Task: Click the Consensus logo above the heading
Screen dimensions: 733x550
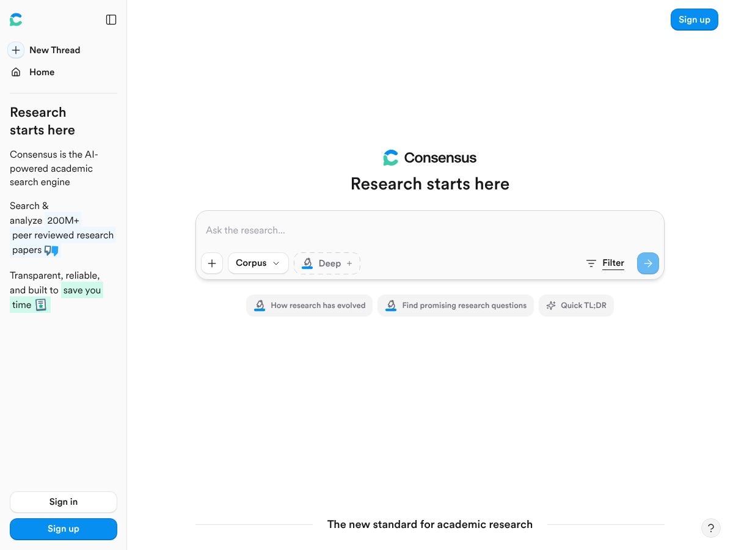Action: [429, 158]
